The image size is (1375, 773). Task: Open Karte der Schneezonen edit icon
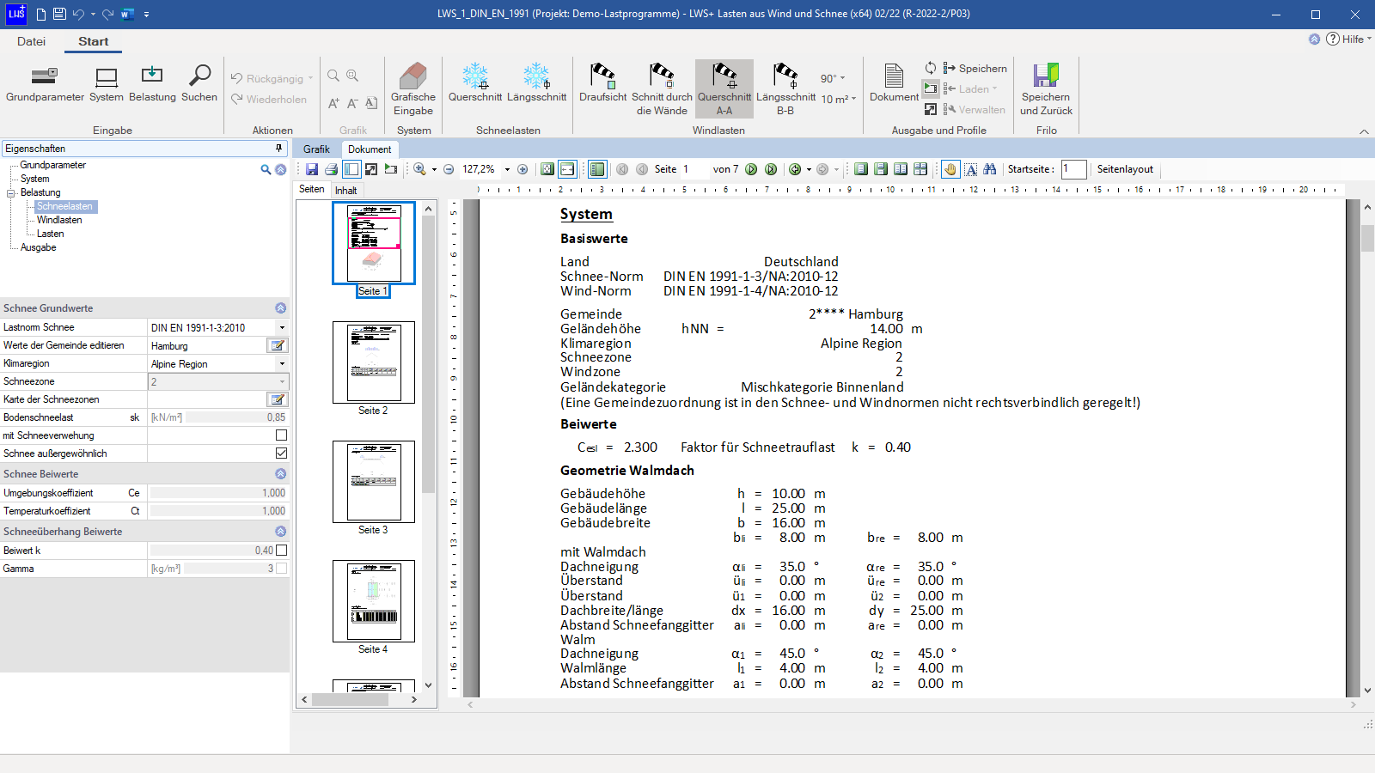(x=278, y=399)
